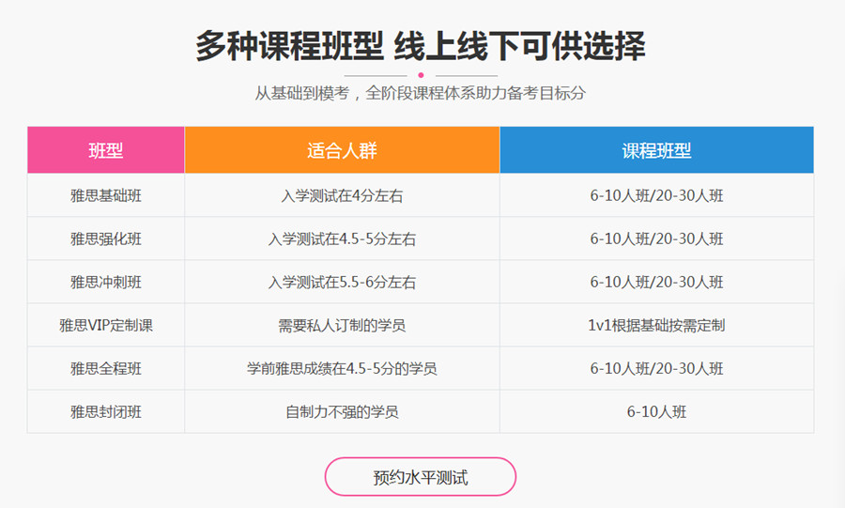Select 入学测试在5.5-6分左右 text
Viewport: 845px width, 508px height.
coord(342,282)
